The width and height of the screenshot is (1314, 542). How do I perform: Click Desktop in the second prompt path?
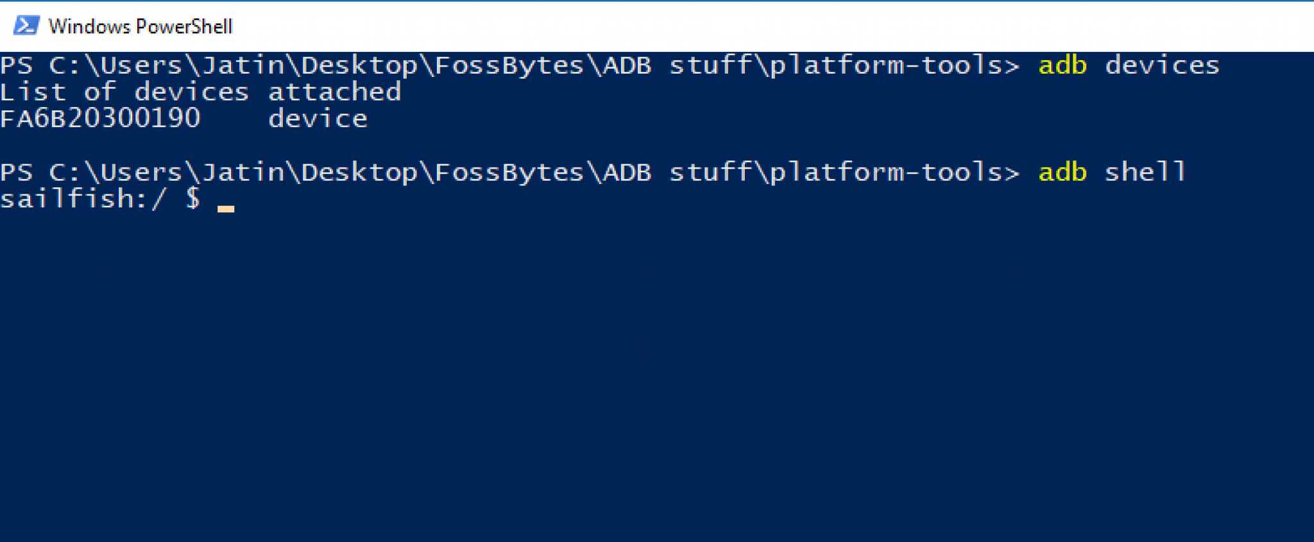click(359, 172)
